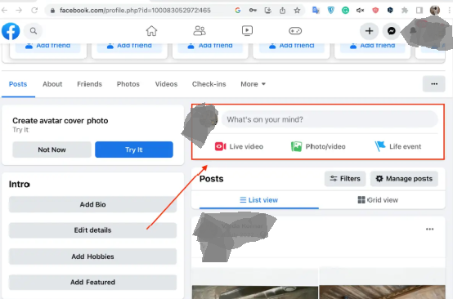
Task: Add a Life event
Action: (x=398, y=146)
